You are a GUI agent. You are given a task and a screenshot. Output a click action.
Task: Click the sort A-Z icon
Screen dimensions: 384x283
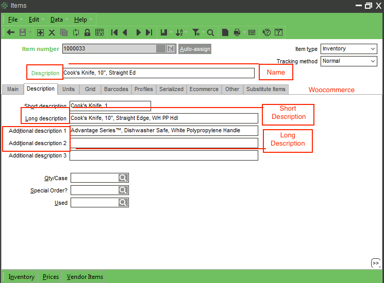tap(179, 32)
